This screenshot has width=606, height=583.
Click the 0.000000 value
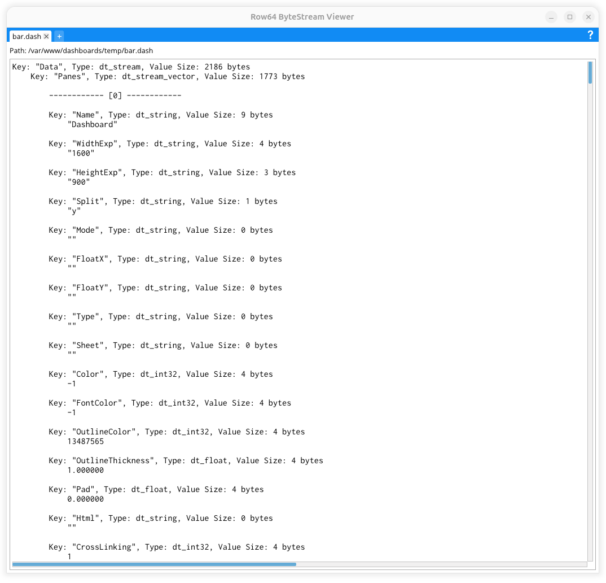[85, 499]
